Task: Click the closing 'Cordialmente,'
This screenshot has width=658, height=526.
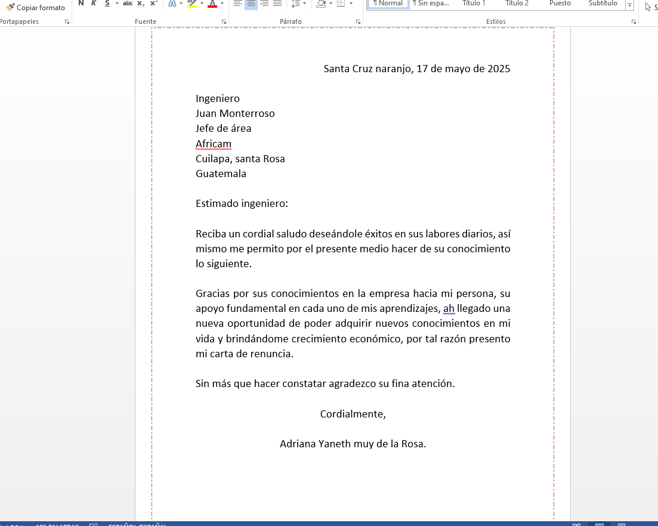Action: click(x=353, y=414)
